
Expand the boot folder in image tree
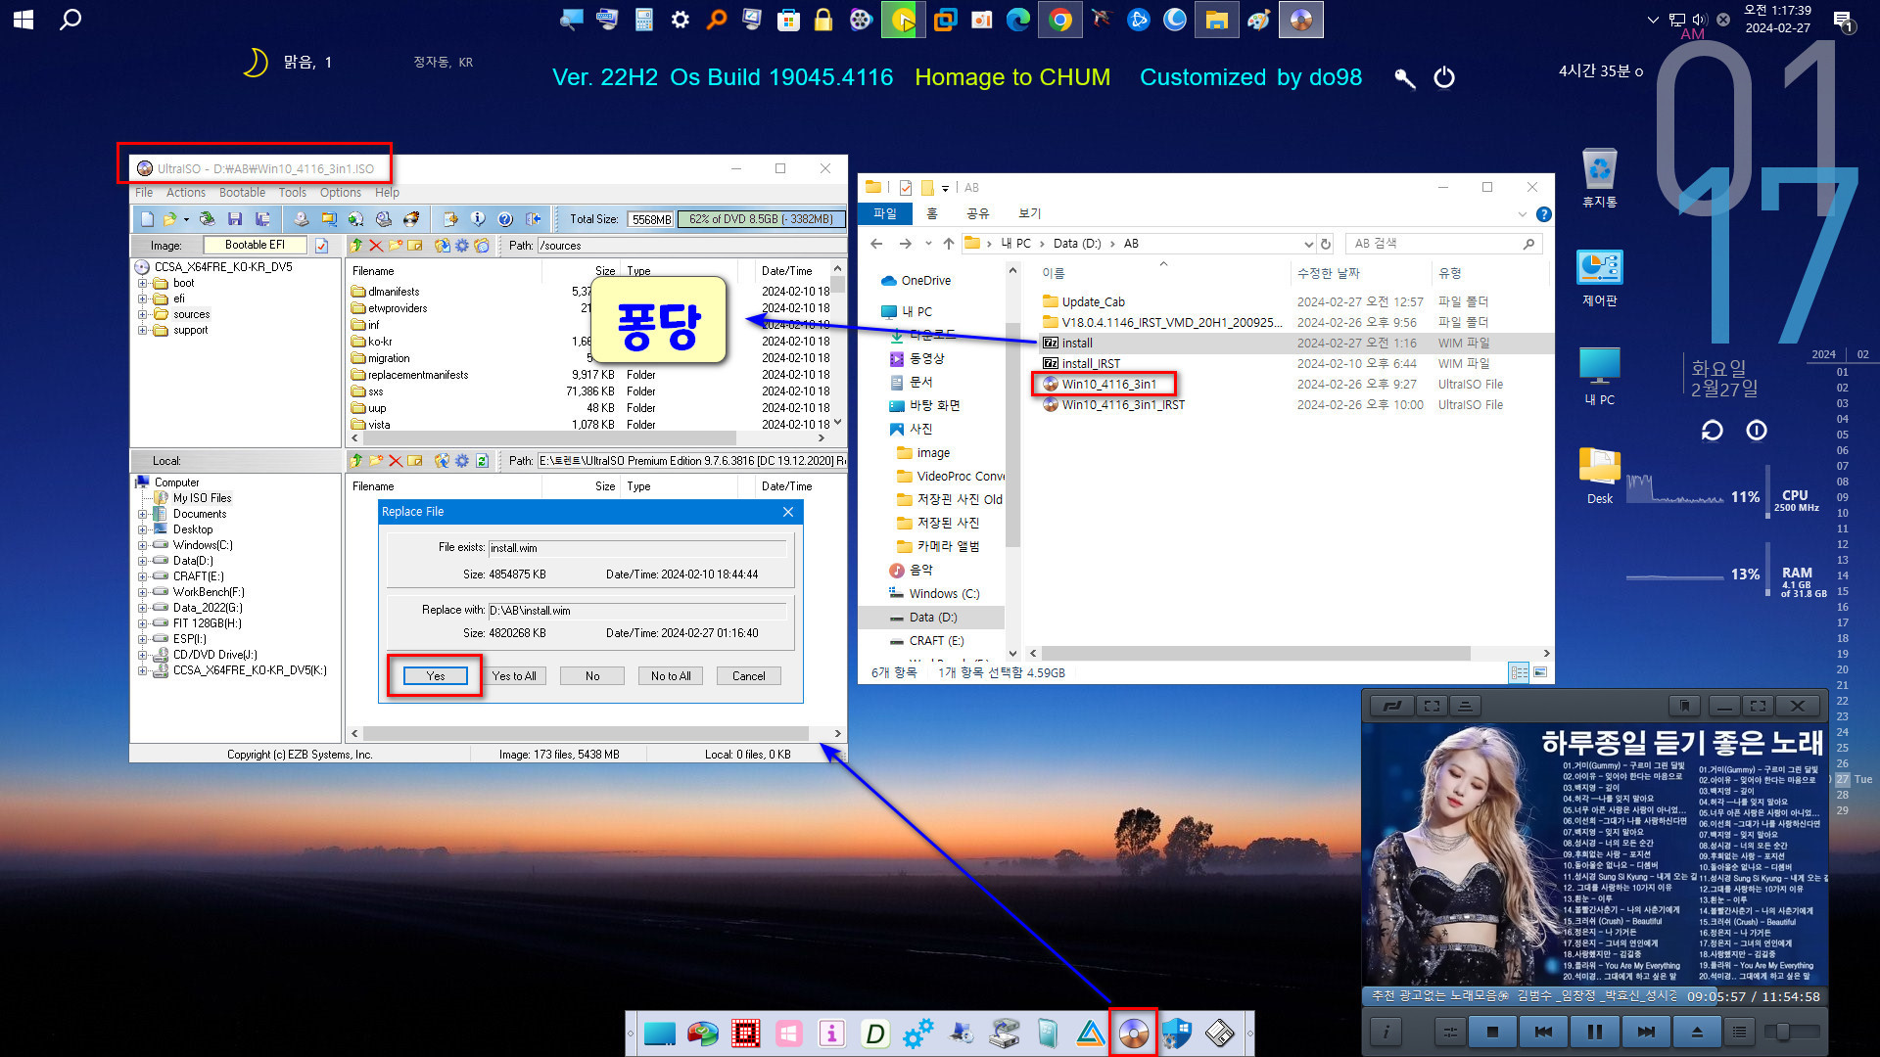(x=143, y=284)
